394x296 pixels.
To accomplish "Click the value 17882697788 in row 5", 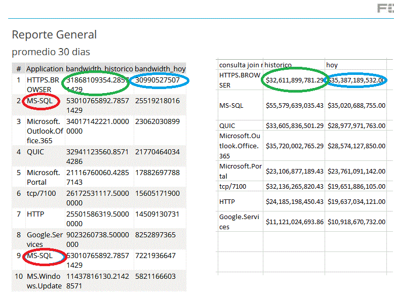I will click(x=157, y=173).
